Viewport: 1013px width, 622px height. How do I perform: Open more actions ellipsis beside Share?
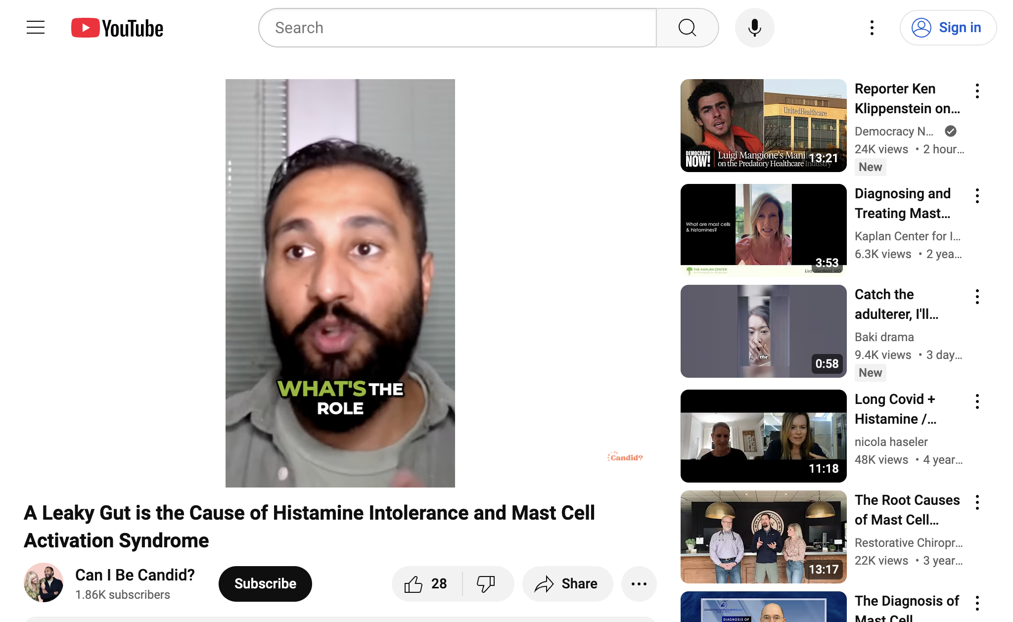pos(639,584)
